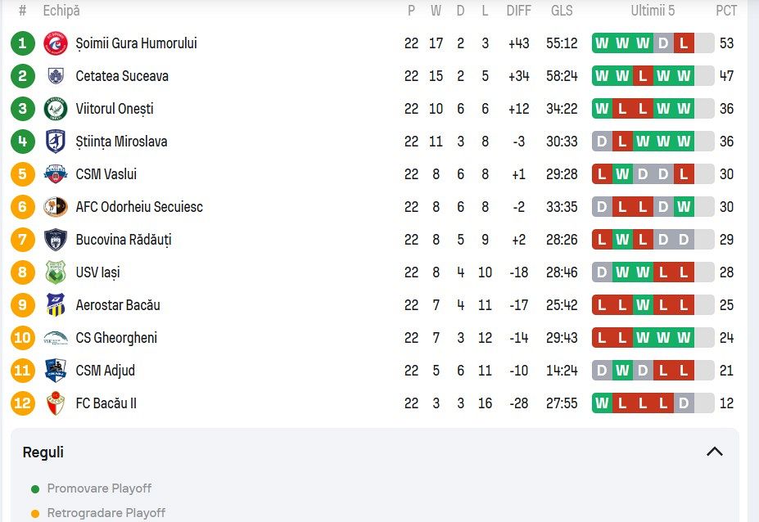Collapse the Reguli section chevron
Viewport: 759px width, 522px height.
pyautogui.click(x=714, y=452)
